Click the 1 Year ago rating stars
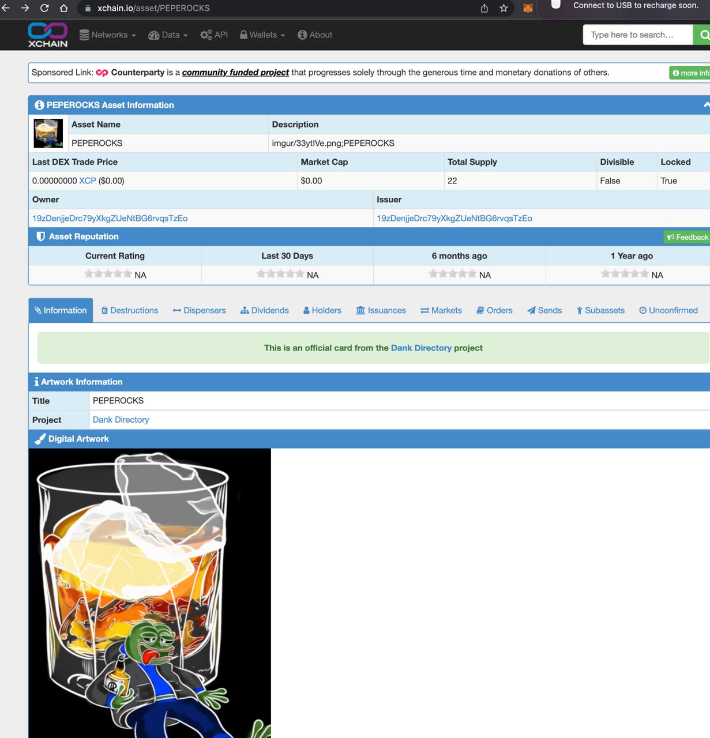 pos(625,274)
